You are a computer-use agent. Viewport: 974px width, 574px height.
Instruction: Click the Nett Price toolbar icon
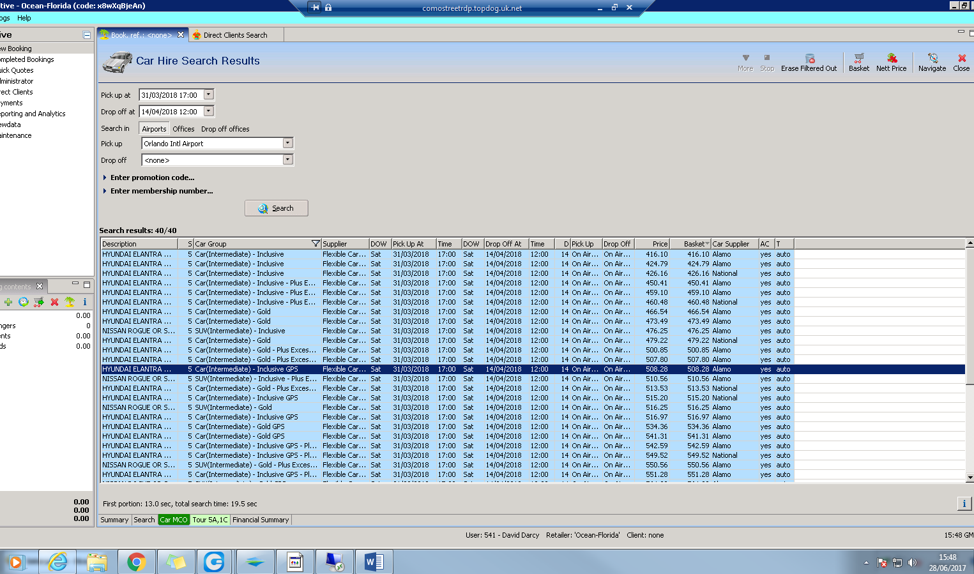coord(891,62)
